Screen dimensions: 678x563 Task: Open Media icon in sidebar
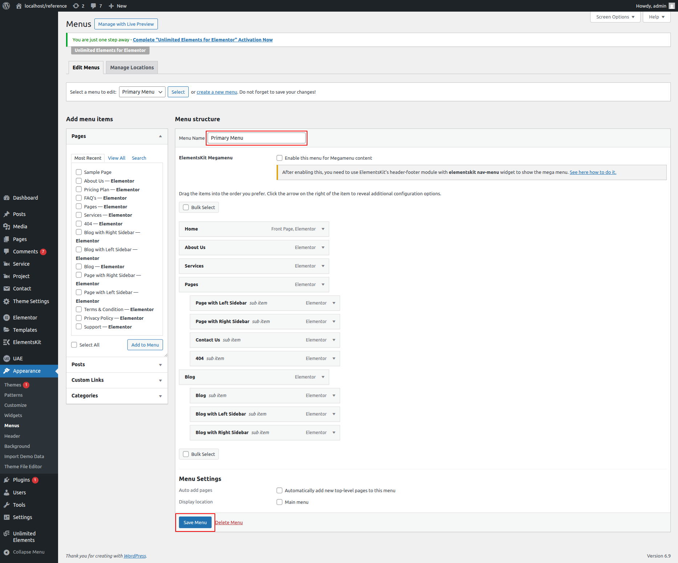coord(7,227)
